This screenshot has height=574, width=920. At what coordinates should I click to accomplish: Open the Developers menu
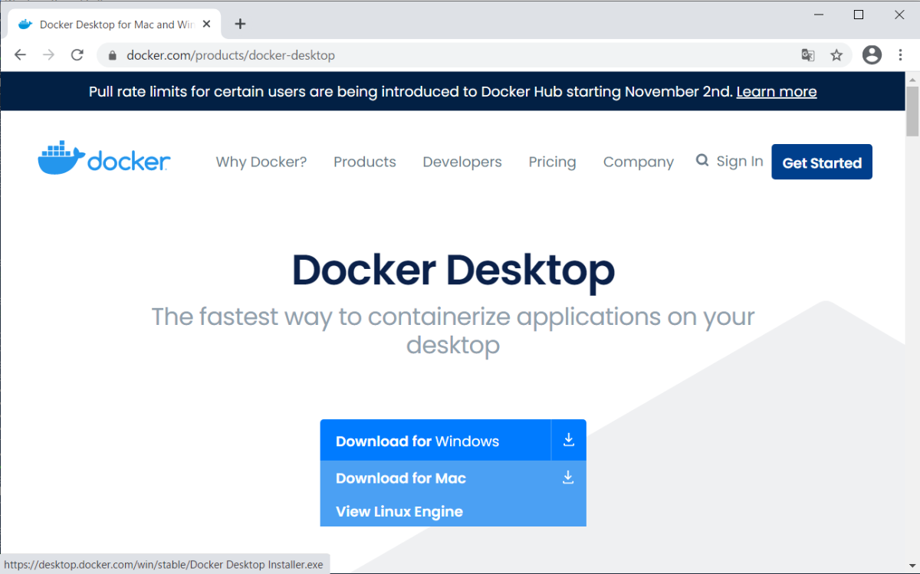click(462, 162)
